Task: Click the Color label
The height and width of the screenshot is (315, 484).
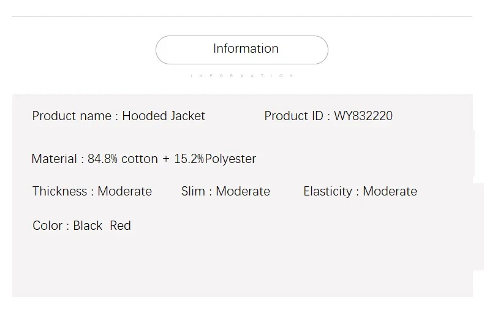Action: (x=48, y=226)
